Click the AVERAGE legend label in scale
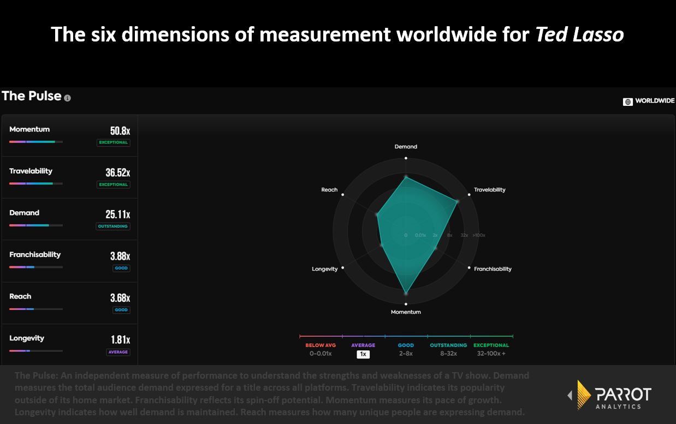The height and width of the screenshot is (424, 676). [x=363, y=345]
